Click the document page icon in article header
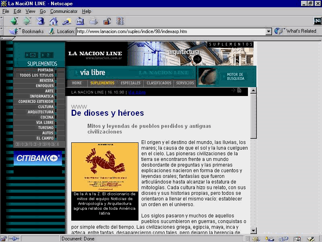The image size is (322, 242). click(x=239, y=90)
